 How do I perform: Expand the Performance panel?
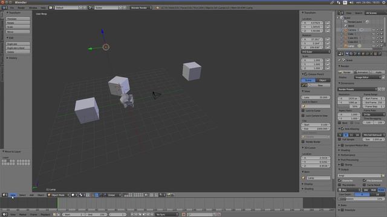[347, 155]
